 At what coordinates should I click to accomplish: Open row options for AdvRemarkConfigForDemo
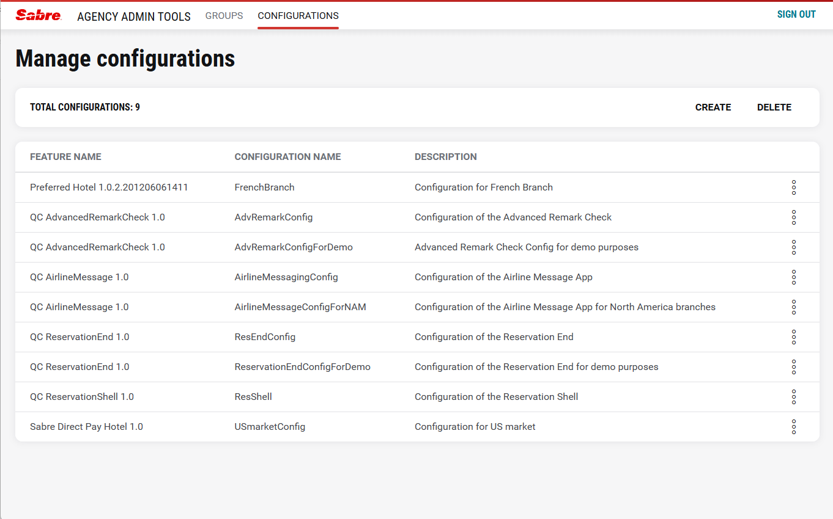[x=794, y=247]
